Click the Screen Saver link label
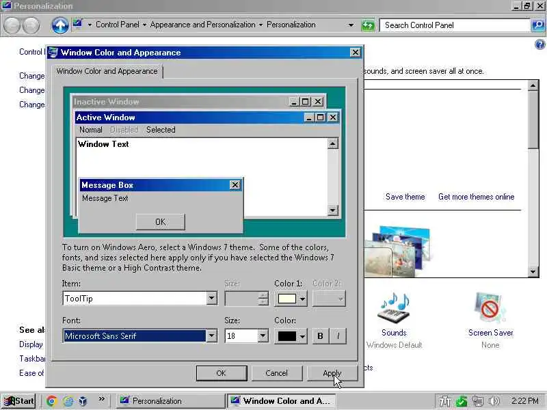 coord(490,333)
